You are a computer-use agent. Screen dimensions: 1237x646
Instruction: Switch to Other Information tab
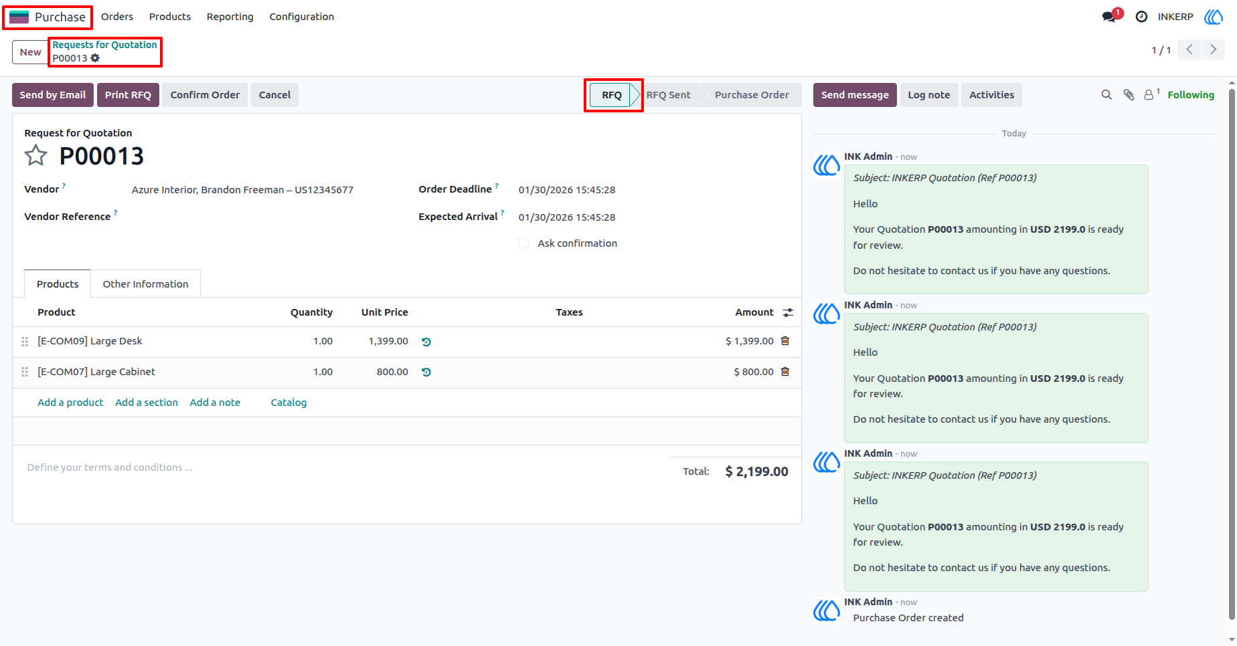145,284
